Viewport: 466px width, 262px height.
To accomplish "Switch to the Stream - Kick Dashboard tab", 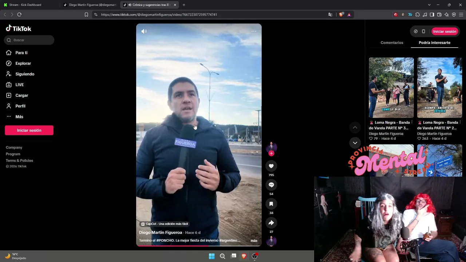I will 29,5.
